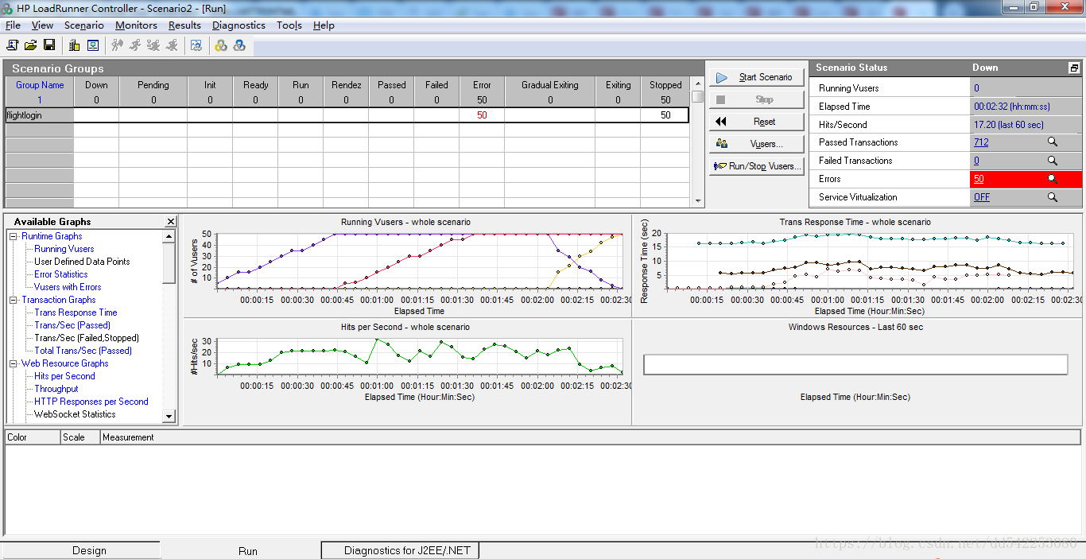Open Service Virtualization details magnifier

(x=1052, y=197)
